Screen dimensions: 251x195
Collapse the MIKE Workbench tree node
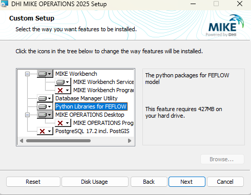27,74
